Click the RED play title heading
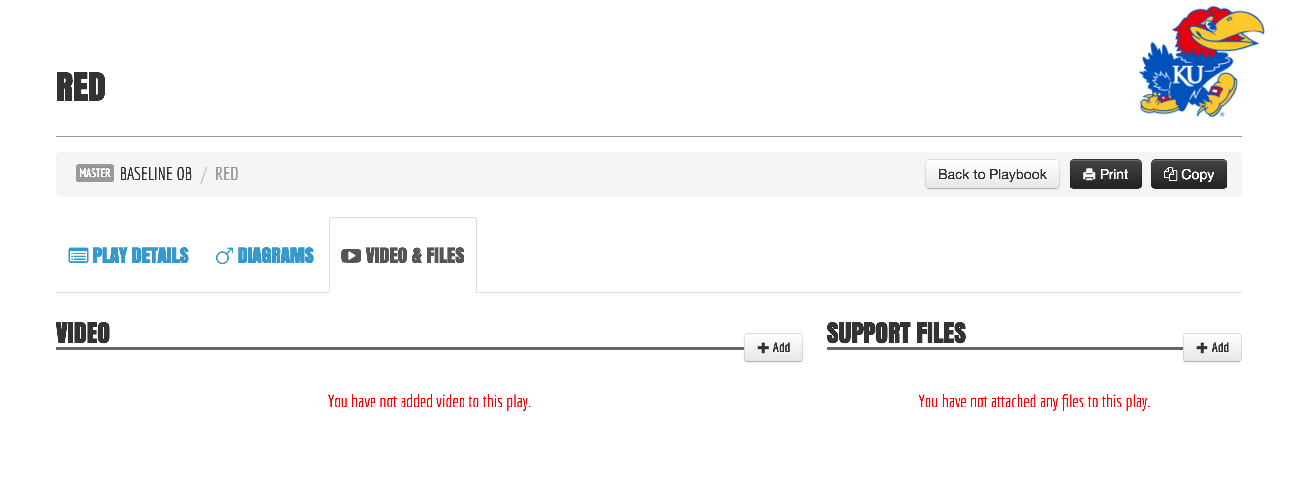1299x501 pixels. (x=81, y=87)
